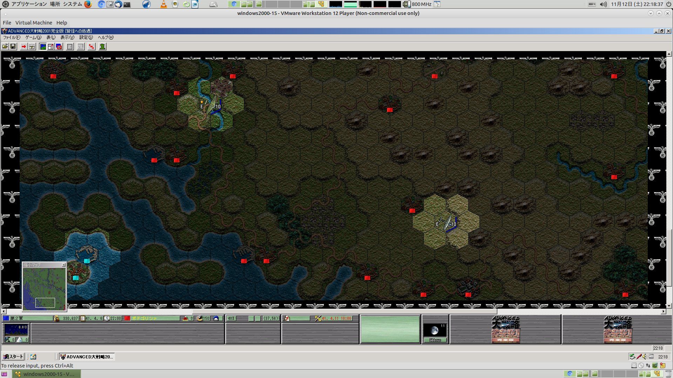The width and height of the screenshot is (673, 378).
Task: Click the Advanced Daisenryaku 2001 logo panel on far right
Action: [x=617, y=329]
